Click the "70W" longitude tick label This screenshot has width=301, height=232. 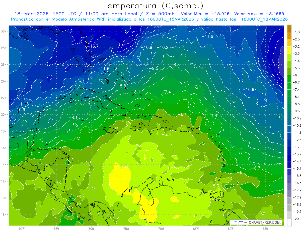(x=161, y=228)
